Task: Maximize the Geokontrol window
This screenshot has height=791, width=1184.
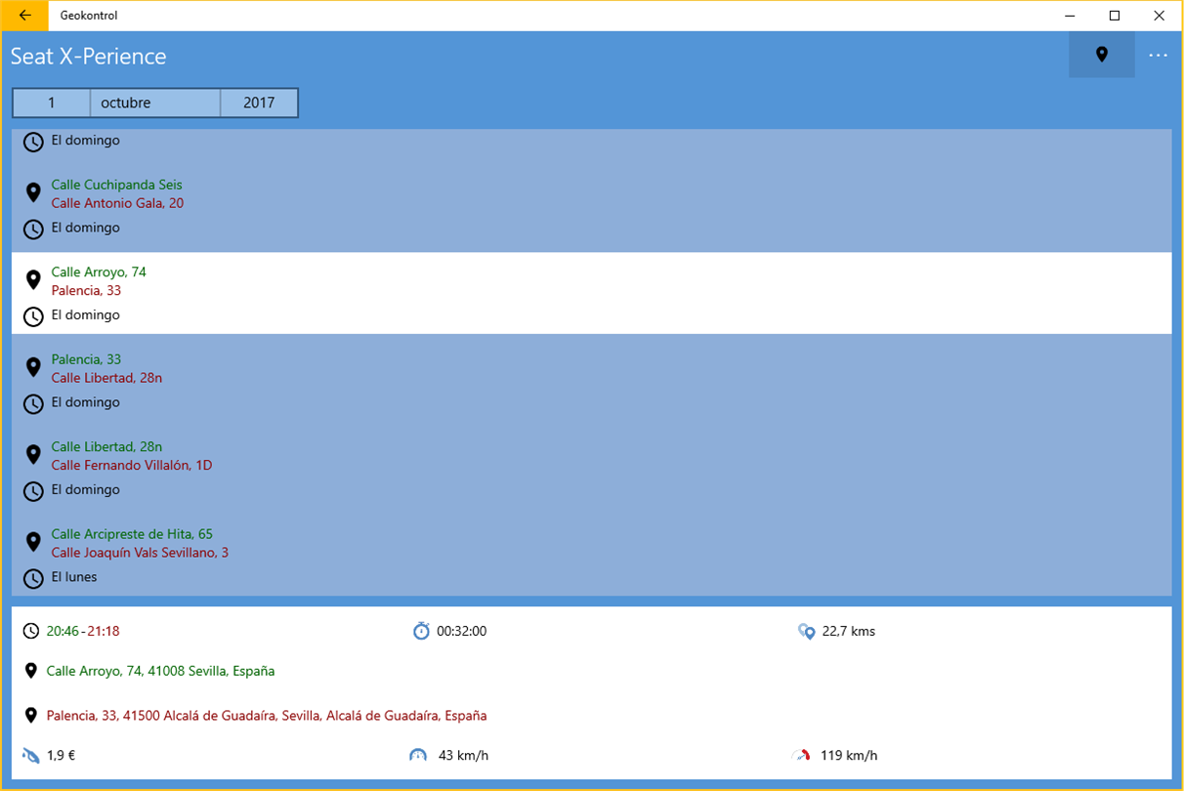Action: 1115,16
